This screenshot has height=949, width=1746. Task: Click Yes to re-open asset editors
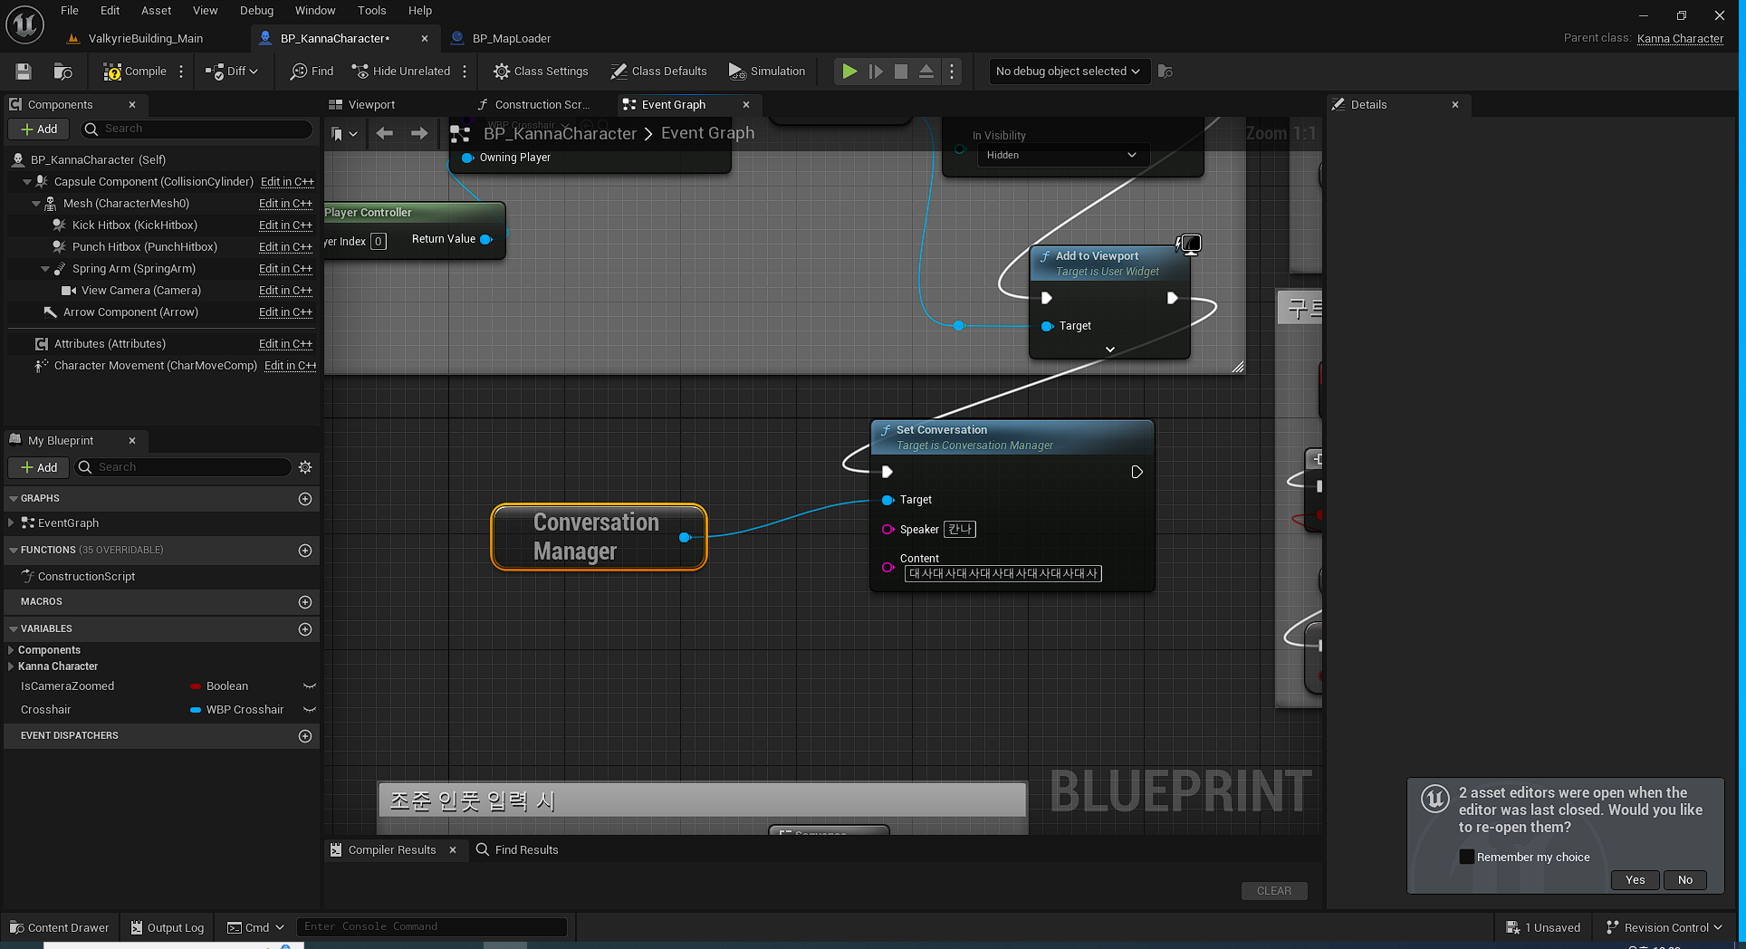(1635, 879)
